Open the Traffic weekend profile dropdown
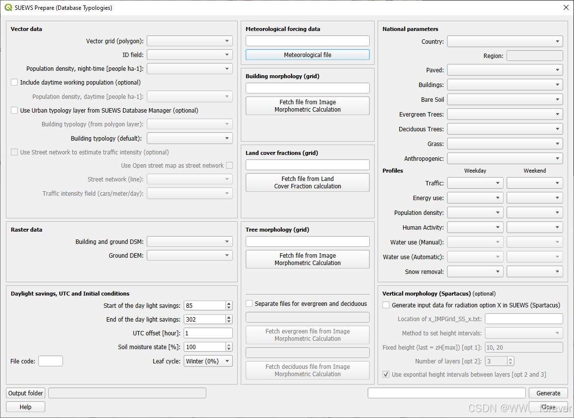The image size is (574, 418). [535, 183]
